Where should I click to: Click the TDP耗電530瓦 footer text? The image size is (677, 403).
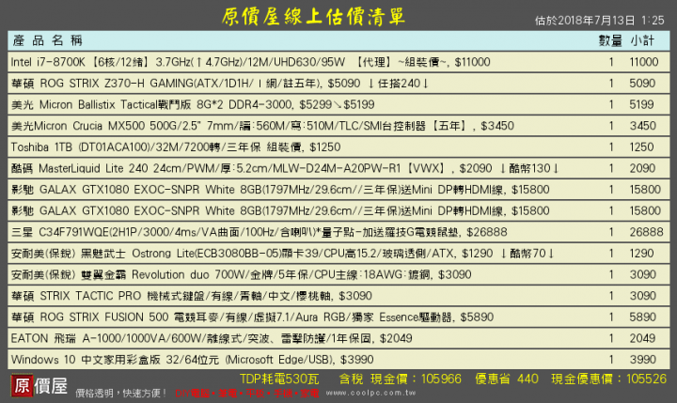point(279,380)
